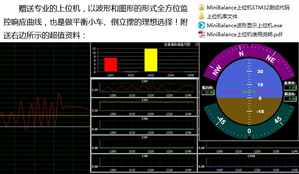Open the MiniBalance上位机STM32测试代码 folder icon
Image resolution: width=299 pixels, height=174 pixels.
[201, 7]
